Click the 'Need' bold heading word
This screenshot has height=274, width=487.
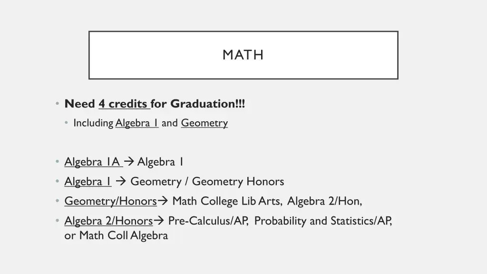79,104
